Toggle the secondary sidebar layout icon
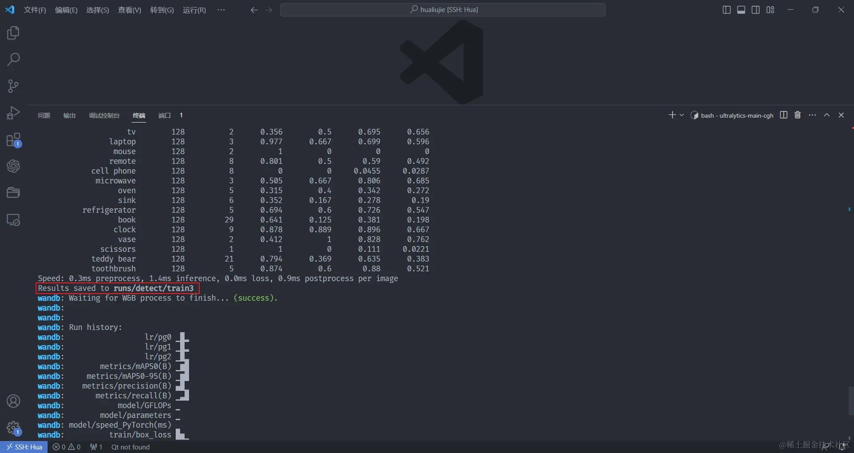This screenshot has height=453, width=854. [756, 10]
